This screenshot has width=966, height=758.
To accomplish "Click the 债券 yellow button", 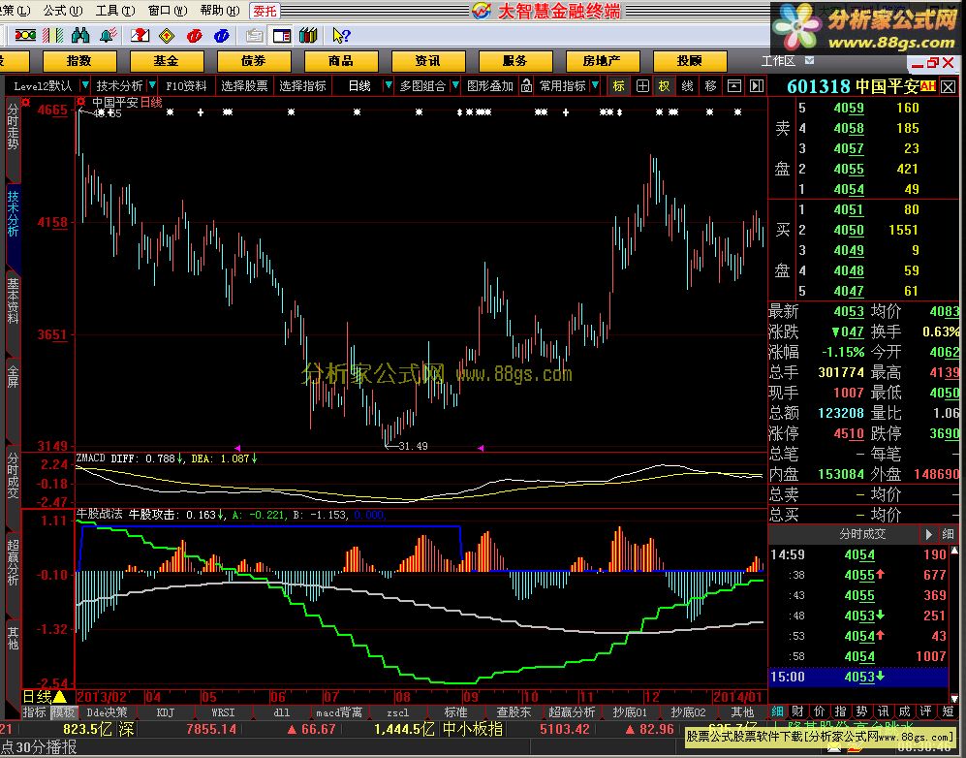I will click(253, 61).
